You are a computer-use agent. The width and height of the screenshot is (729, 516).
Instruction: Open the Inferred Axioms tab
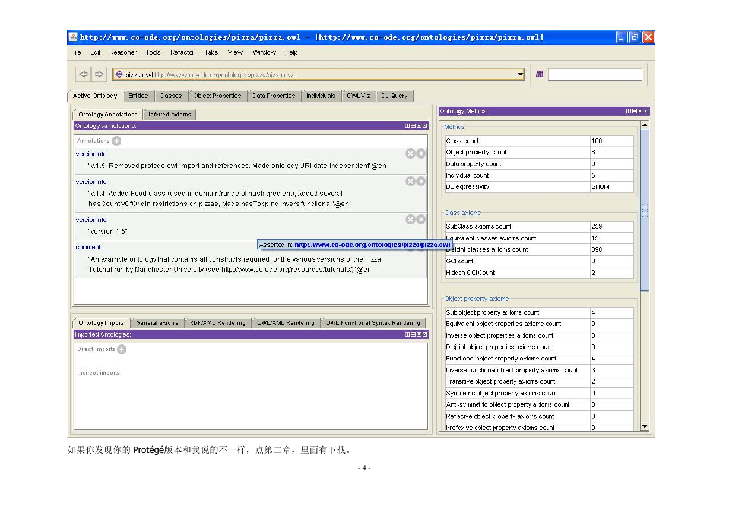click(x=169, y=115)
